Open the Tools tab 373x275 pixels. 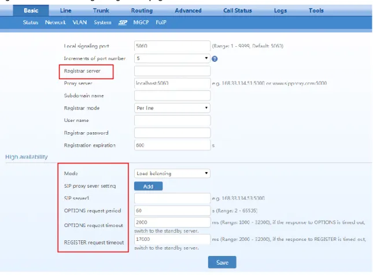[x=316, y=10]
